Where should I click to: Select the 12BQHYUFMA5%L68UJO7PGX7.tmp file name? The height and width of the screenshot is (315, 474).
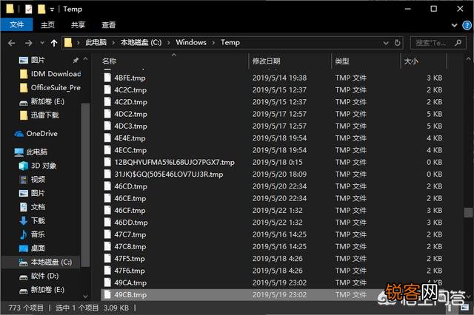coord(175,163)
